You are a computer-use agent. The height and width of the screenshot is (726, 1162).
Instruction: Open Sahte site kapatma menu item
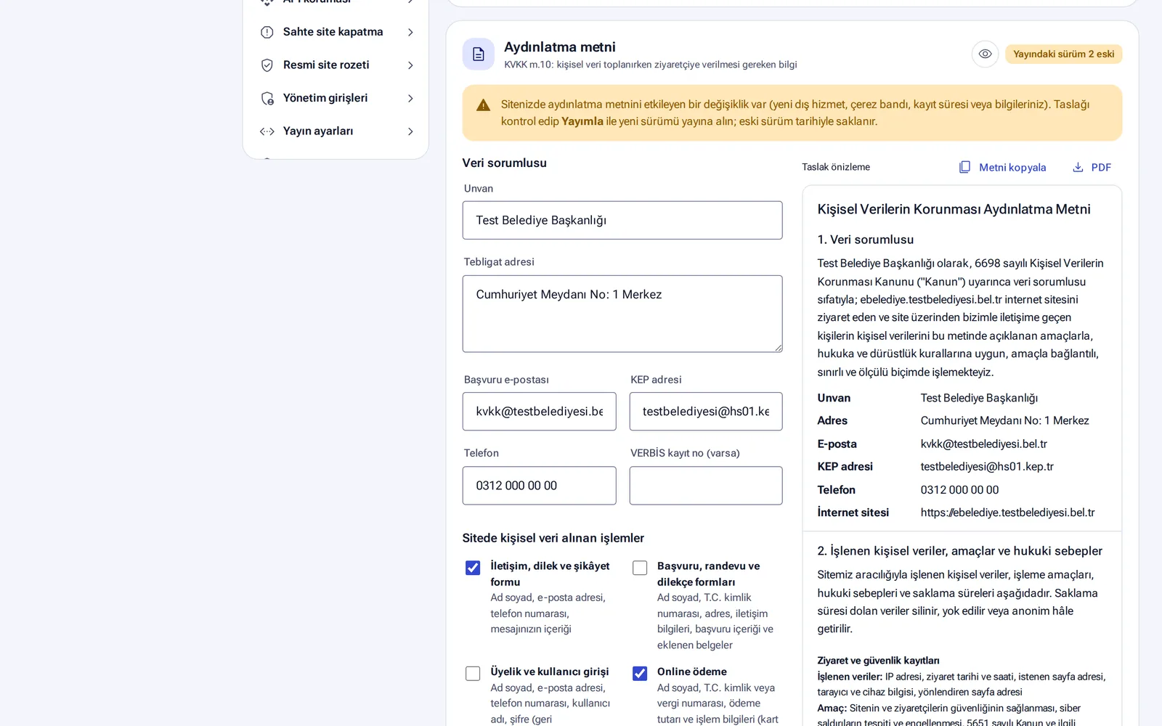(x=336, y=32)
